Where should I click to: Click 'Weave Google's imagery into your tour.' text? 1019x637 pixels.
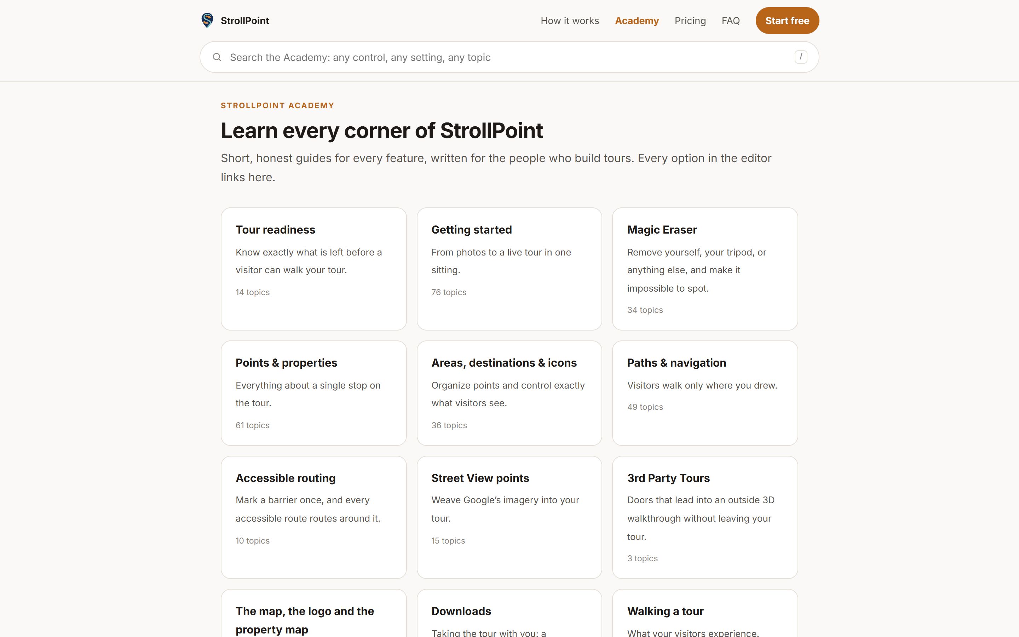tap(505, 509)
